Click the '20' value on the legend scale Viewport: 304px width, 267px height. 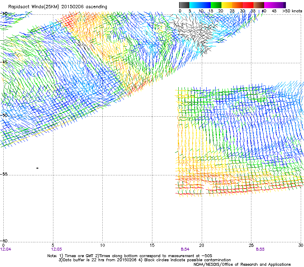[x=221, y=11]
